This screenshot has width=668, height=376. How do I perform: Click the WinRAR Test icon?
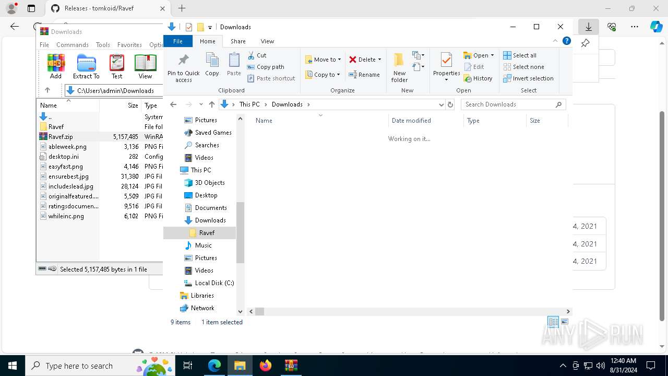pyautogui.click(x=117, y=66)
